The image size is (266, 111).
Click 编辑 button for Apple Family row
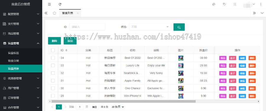click(242, 81)
